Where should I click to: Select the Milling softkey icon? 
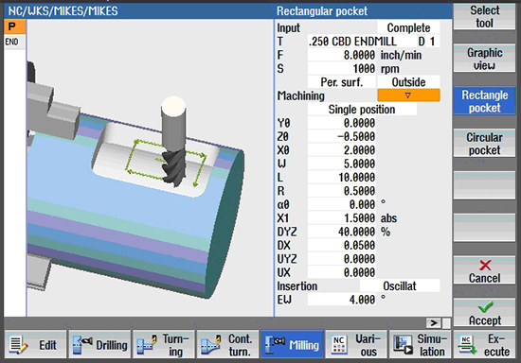coord(275,345)
